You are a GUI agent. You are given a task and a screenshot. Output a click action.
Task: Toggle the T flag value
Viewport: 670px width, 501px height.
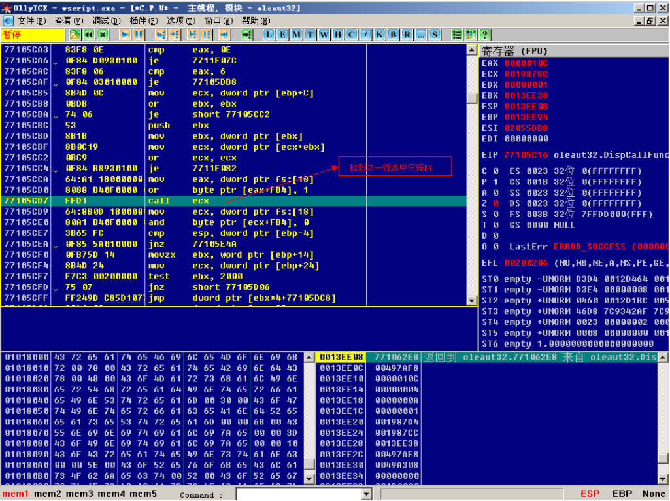pyautogui.click(x=495, y=225)
